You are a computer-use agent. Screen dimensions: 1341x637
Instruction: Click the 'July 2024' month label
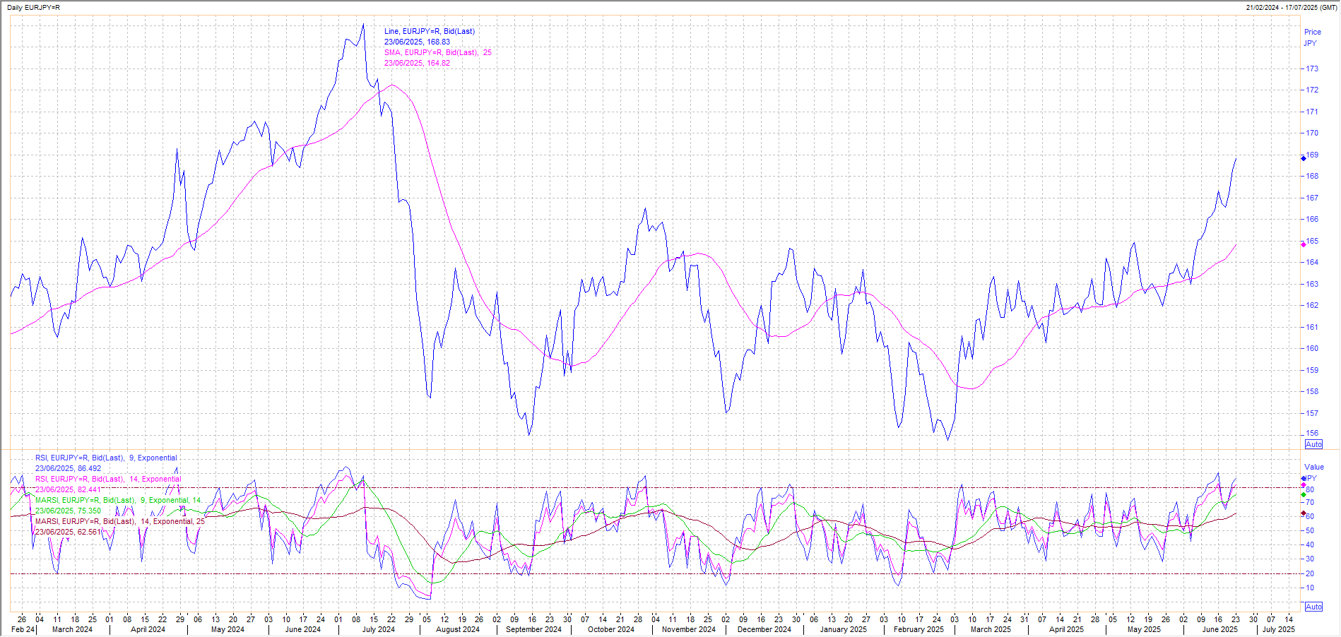click(379, 629)
